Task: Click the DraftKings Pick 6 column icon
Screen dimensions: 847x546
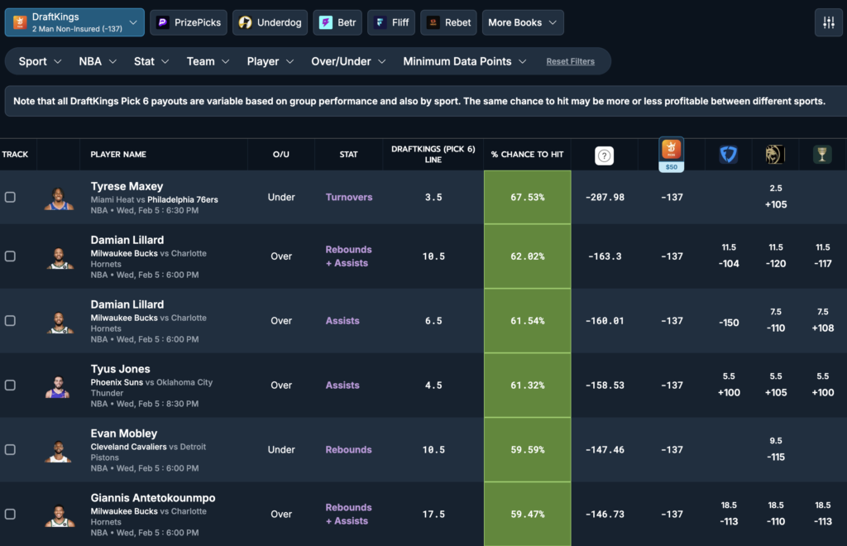Action: click(671, 150)
